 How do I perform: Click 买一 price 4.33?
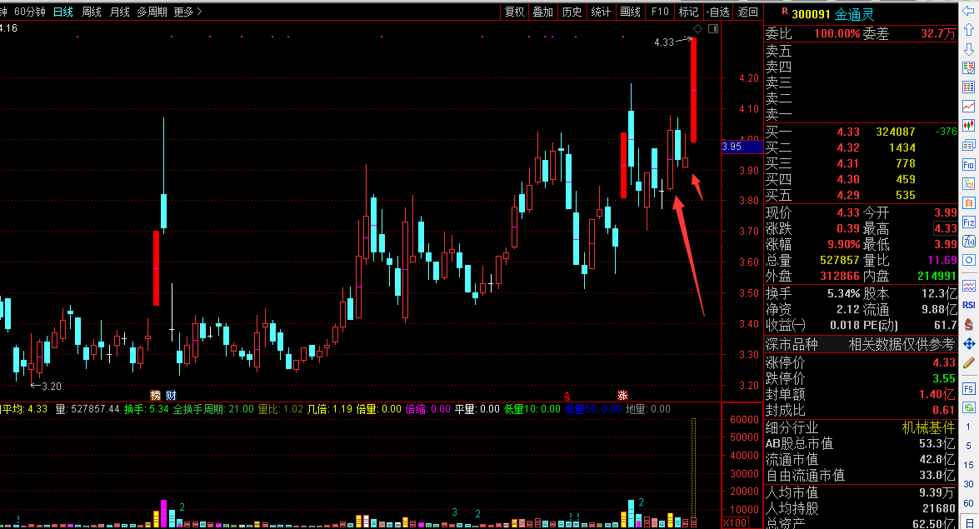(x=848, y=132)
